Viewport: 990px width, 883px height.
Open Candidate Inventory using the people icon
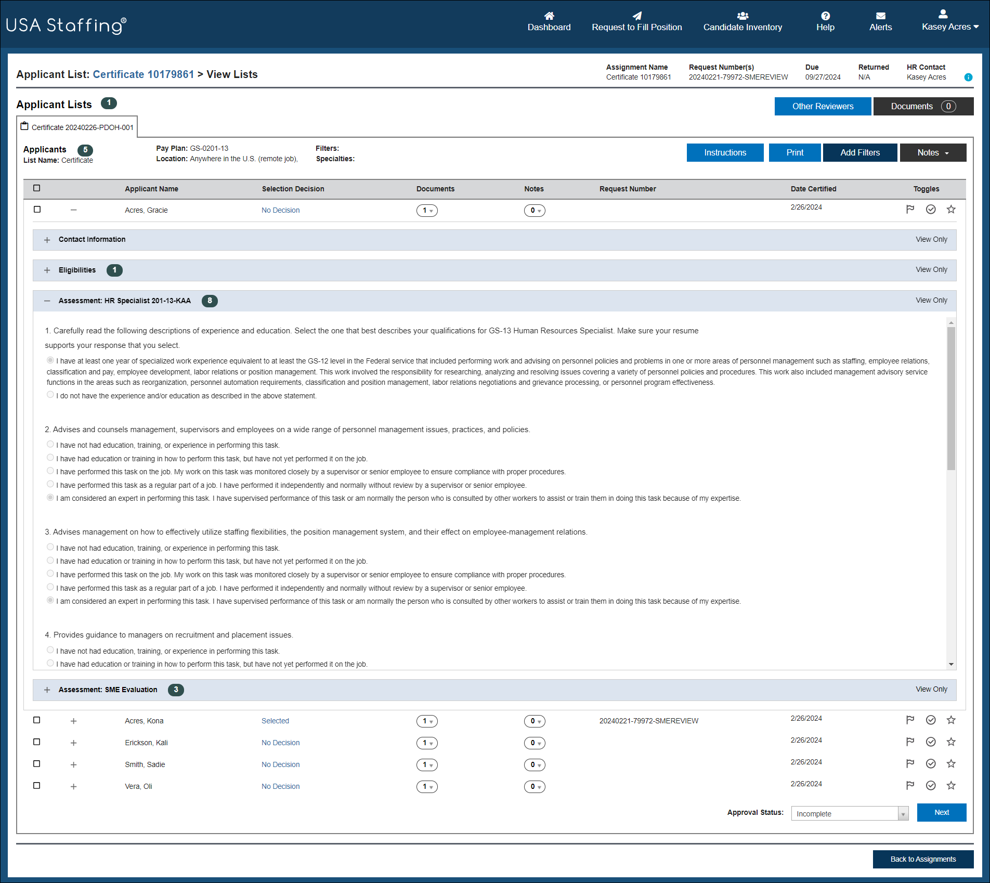[742, 16]
